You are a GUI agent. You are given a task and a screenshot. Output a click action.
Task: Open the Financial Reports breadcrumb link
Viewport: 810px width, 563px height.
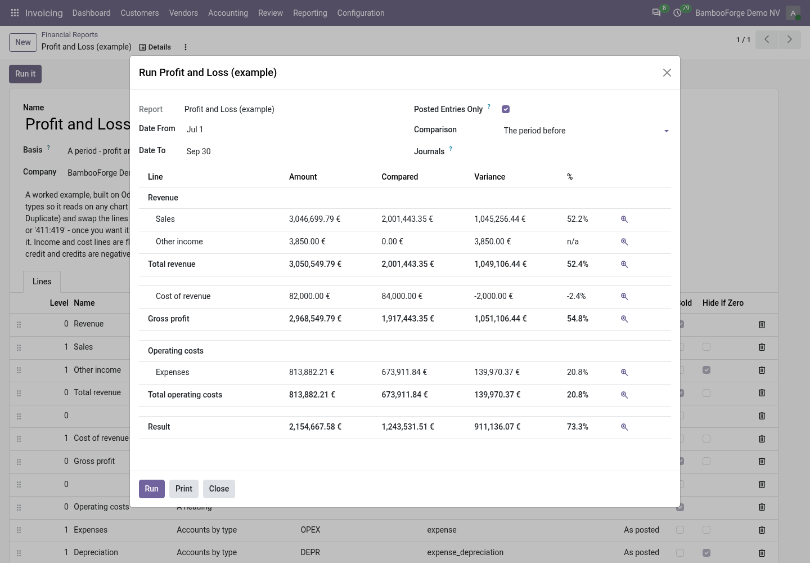[x=70, y=35]
